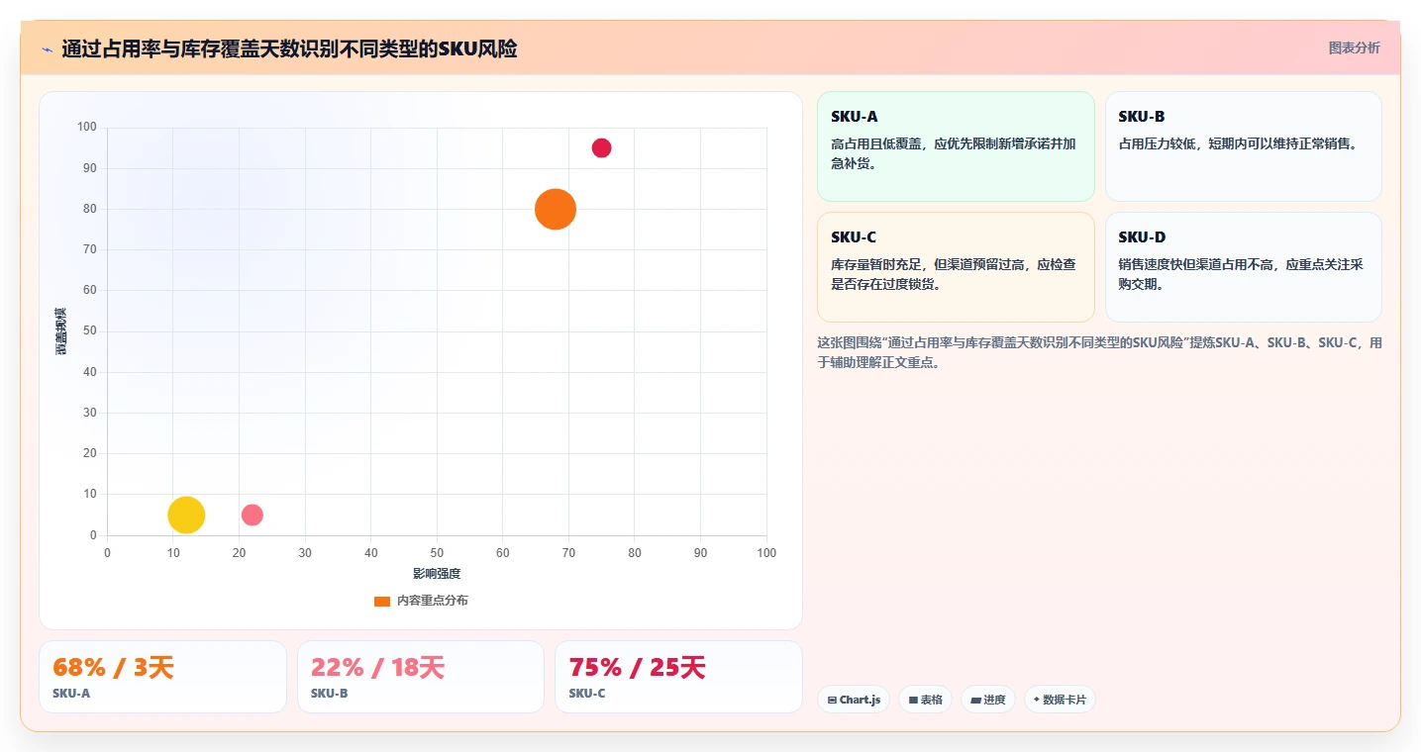Select the SKU-C description card

(x=956, y=267)
